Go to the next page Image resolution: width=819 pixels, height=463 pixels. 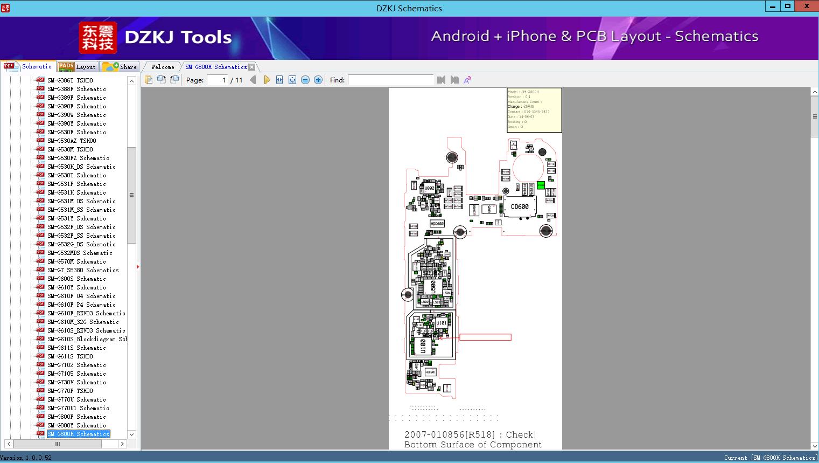click(x=267, y=80)
